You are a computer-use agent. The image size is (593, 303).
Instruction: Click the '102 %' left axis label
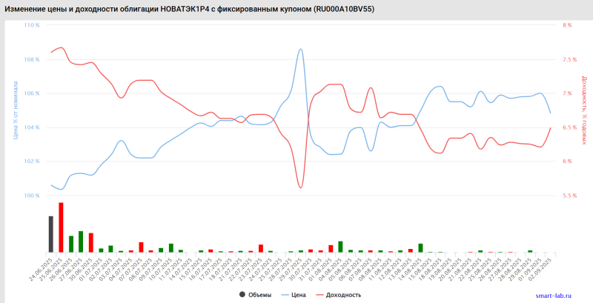(32, 162)
